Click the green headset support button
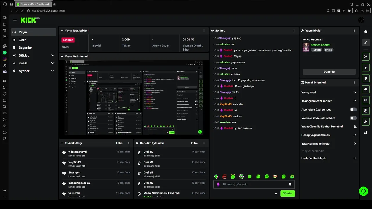This screenshot has width=372, height=209. 363,191
